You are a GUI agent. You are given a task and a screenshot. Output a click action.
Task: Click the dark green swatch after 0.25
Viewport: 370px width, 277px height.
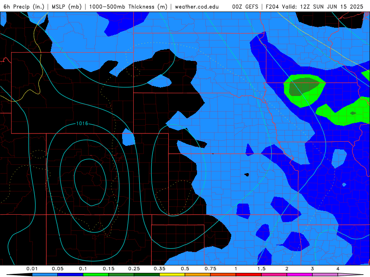(x=147, y=275)
